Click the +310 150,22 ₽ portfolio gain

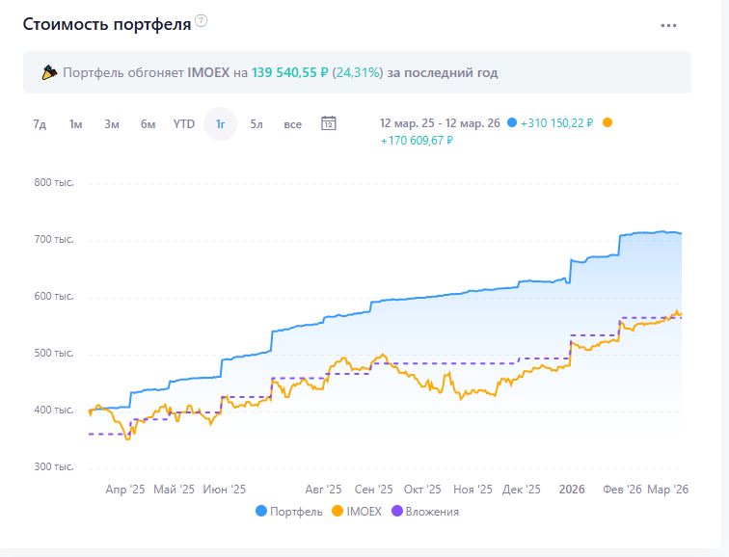pyautogui.click(x=558, y=123)
